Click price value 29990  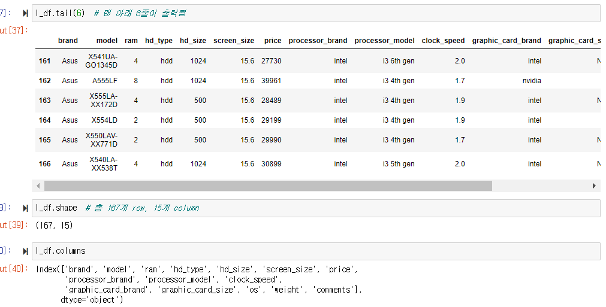272,140
